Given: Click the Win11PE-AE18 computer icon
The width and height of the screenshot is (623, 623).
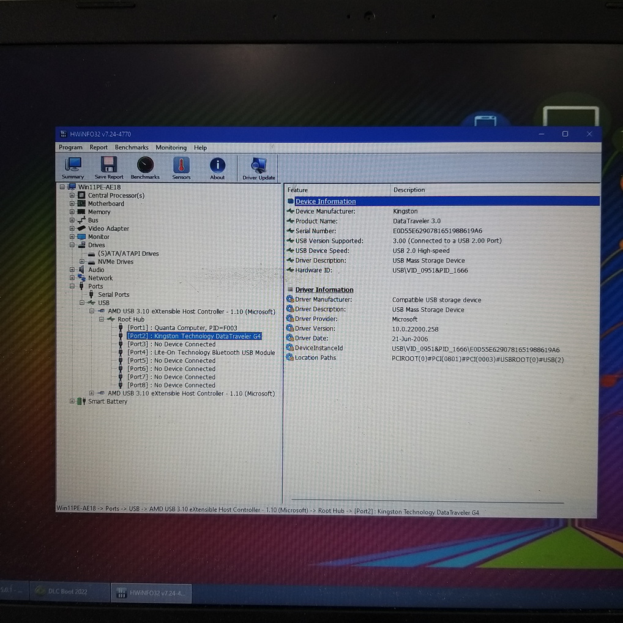Looking at the screenshot, I should (x=72, y=187).
